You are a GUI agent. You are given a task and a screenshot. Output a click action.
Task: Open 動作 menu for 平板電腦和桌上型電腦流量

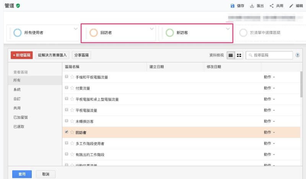pyautogui.click(x=269, y=99)
